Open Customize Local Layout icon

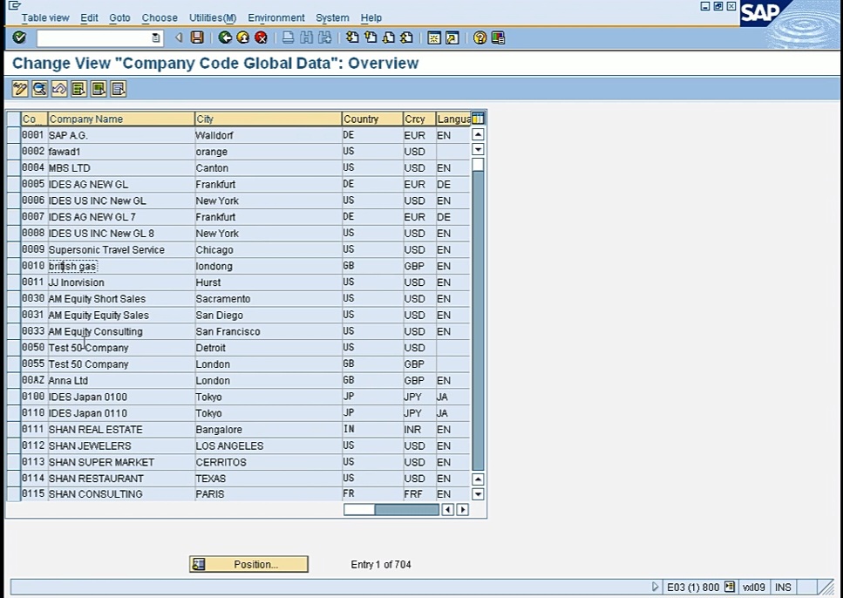pyautogui.click(x=498, y=37)
